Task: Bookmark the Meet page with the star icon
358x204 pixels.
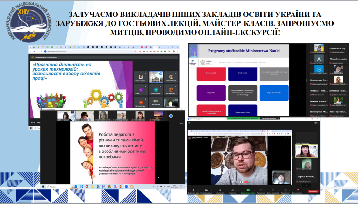Action: [135, 52]
